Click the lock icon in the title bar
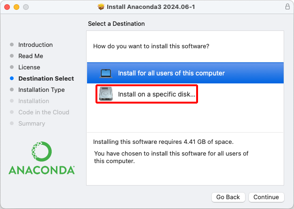 pyautogui.click(x=287, y=7)
